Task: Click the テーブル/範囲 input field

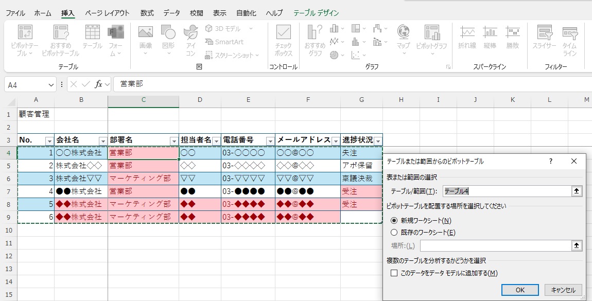Action: pyautogui.click(x=507, y=191)
